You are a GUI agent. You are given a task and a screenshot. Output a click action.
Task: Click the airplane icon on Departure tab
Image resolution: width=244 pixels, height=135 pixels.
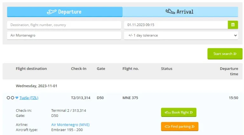52,12
